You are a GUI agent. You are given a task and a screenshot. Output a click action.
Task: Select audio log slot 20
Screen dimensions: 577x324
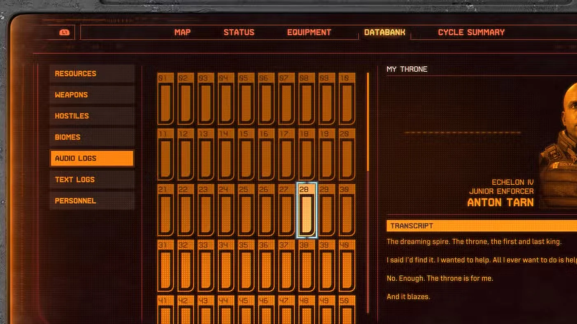[x=347, y=155]
